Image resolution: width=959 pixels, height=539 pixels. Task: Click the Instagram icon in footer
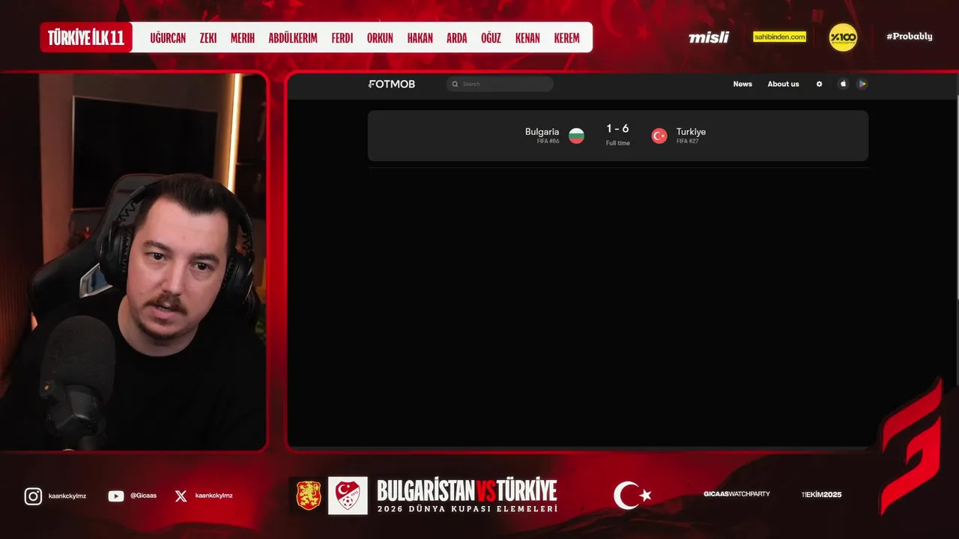pyautogui.click(x=33, y=496)
